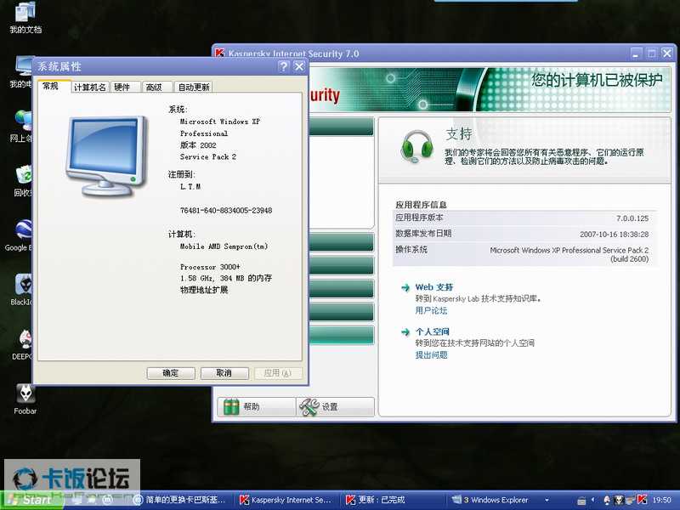
Task: Show hidden system tray icons
Action: click(592, 500)
